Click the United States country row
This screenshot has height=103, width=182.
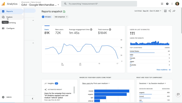click(x=150, y=51)
